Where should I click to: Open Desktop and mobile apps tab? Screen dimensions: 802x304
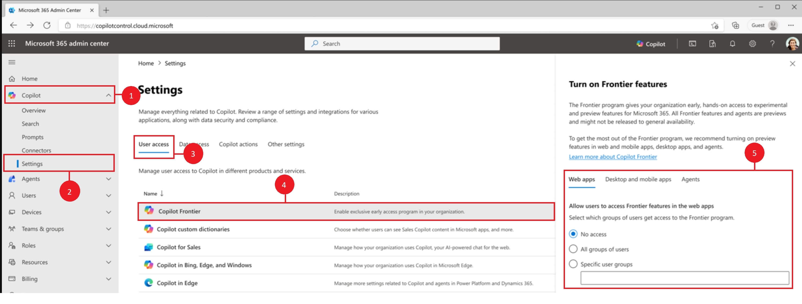[638, 180]
